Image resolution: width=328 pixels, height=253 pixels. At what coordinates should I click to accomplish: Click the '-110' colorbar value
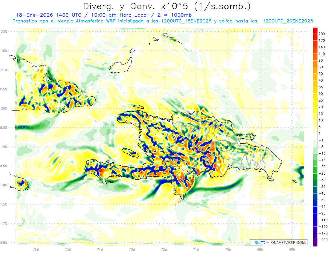(x=323, y=220)
